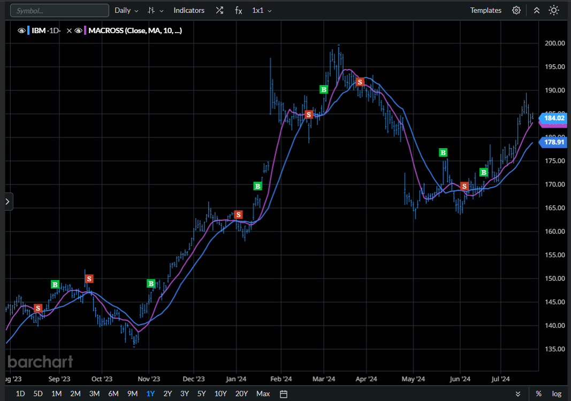
Task: Click the Buy marker near Sep '23
Action: [x=55, y=284]
